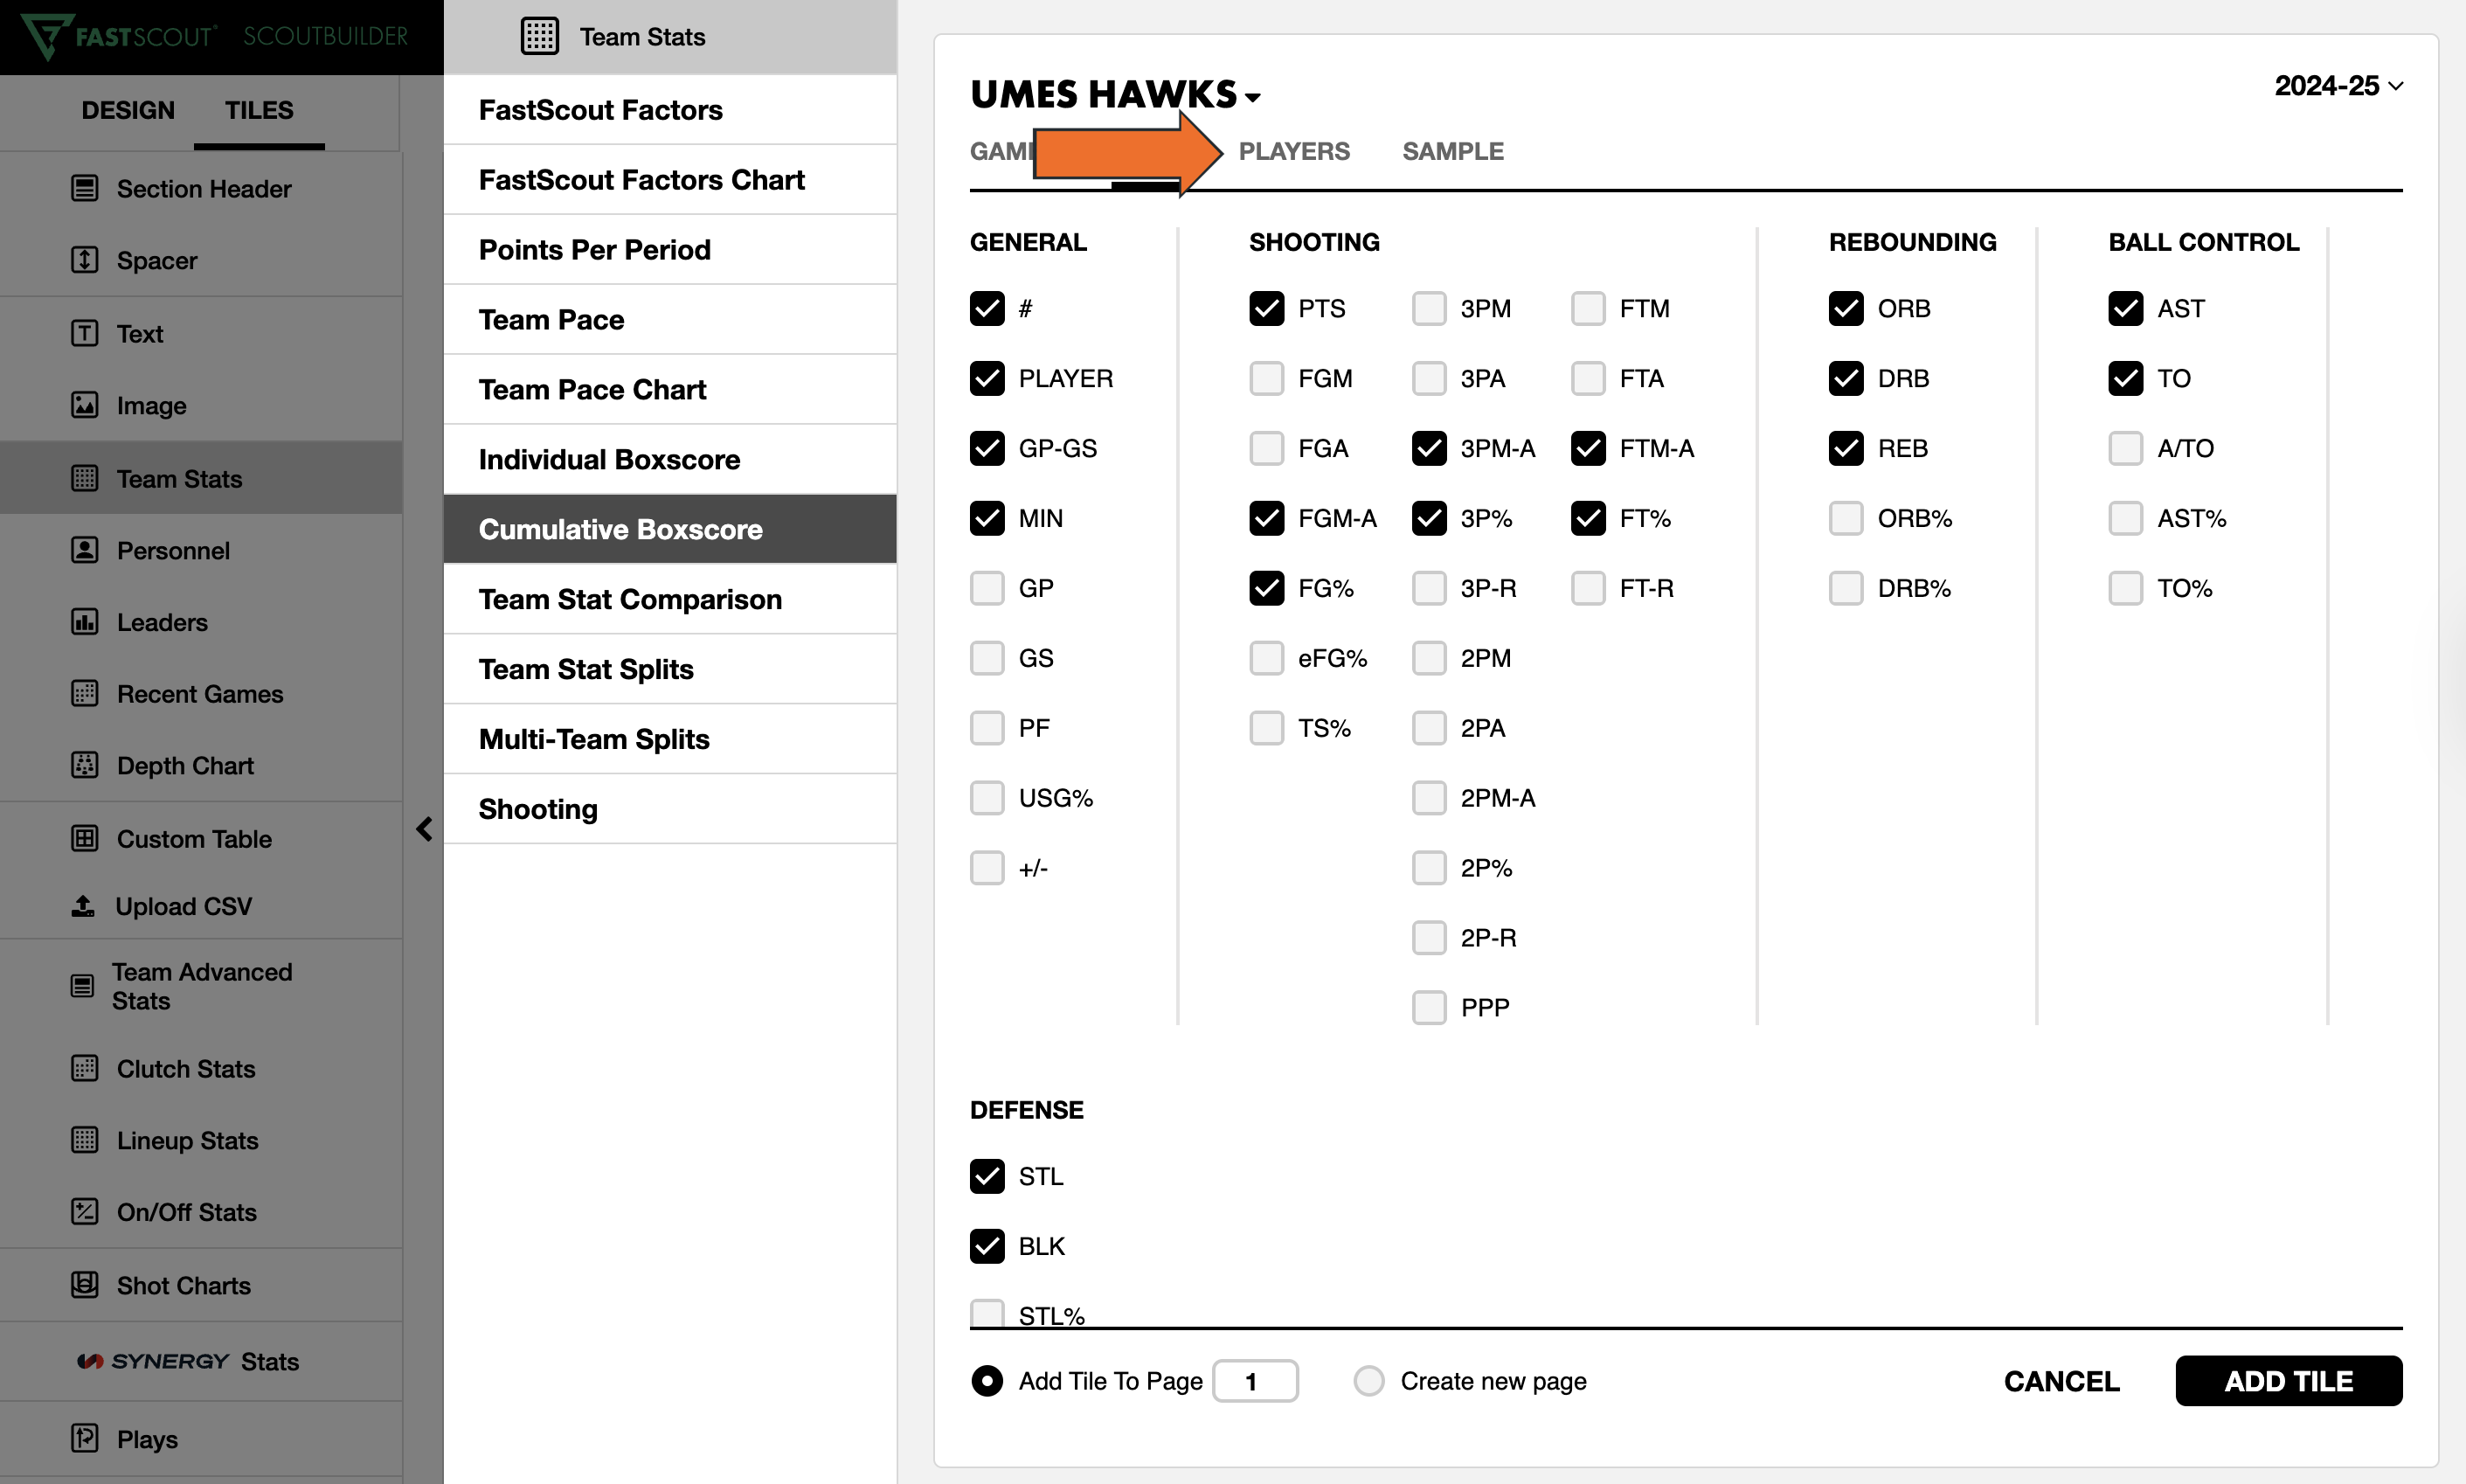Select the Create new page radio button
The image size is (2466, 1484).
1369,1381
